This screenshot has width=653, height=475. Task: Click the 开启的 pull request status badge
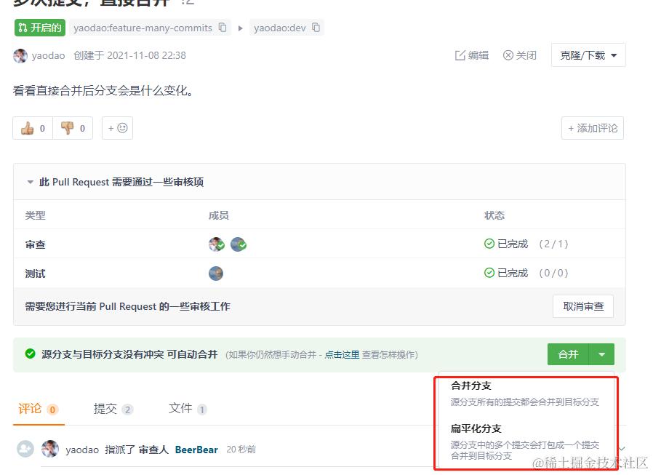pos(39,28)
